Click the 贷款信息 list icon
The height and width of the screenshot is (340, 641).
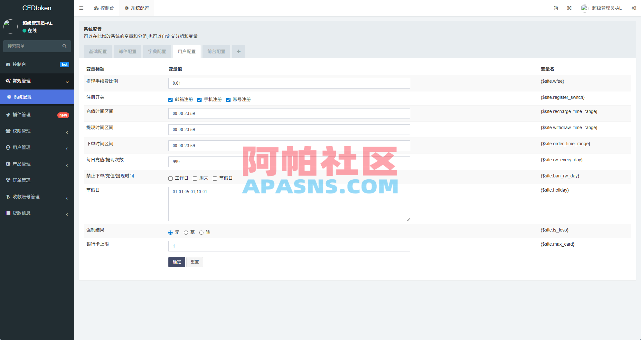coord(8,213)
